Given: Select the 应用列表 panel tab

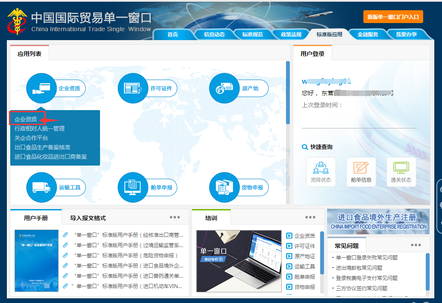Looking at the screenshot, I should pos(29,53).
